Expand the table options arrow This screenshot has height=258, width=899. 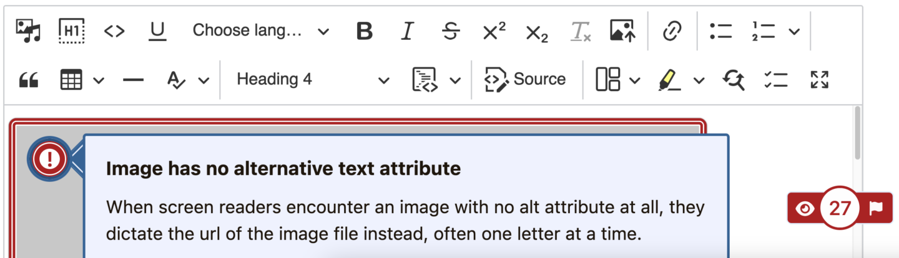[x=99, y=80]
